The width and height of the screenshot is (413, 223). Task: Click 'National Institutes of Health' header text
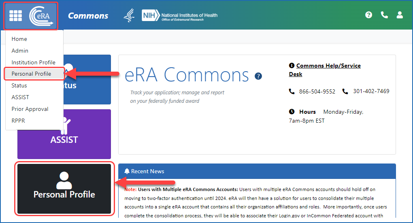(189, 15)
